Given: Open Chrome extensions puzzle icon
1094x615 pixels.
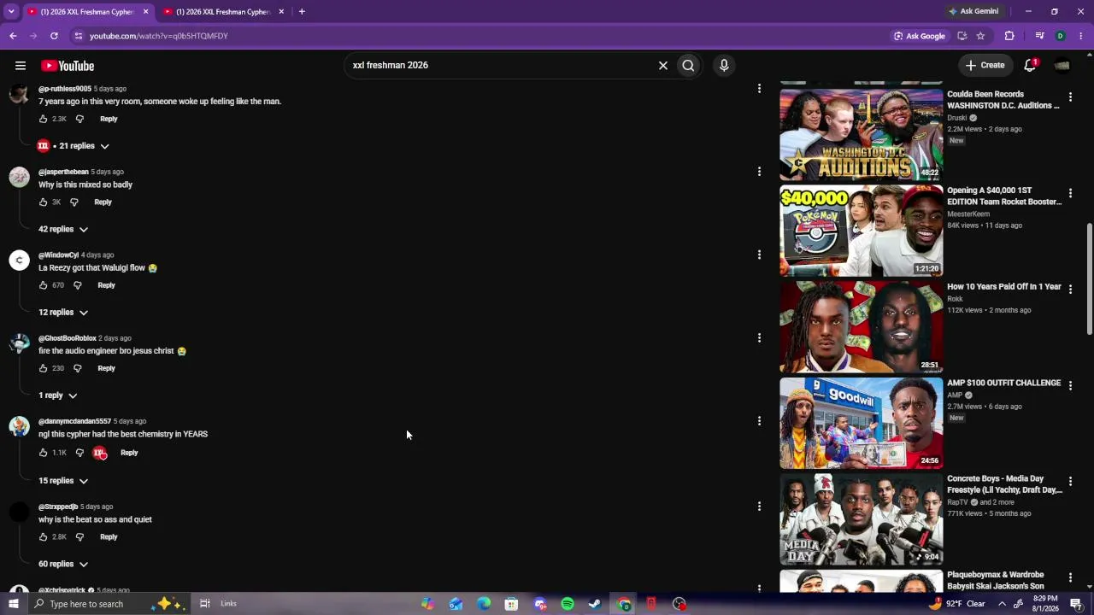Looking at the screenshot, I should 1009,36.
